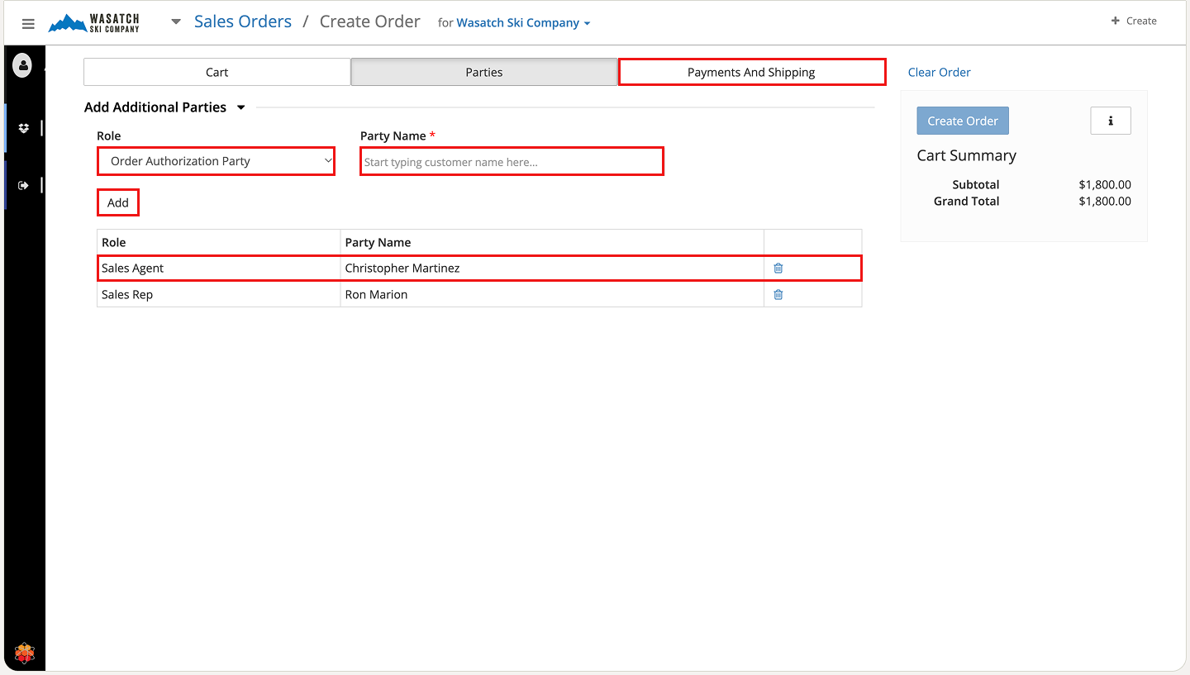Image resolution: width=1190 pixels, height=675 pixels.
Task: Click the info button beside Create Order
Action: [x=1110, y=121]
